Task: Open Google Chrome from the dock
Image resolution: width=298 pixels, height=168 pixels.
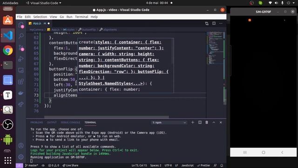Action: (x=8, y=50)
